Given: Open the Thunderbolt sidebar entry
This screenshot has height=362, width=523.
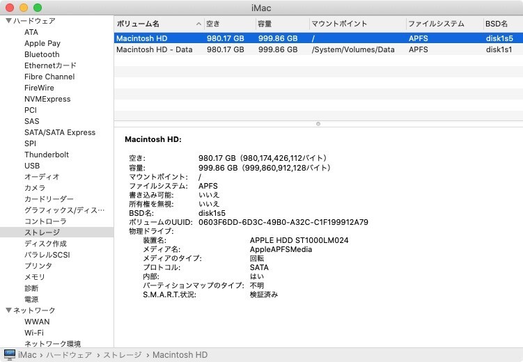Looking at the screenshot, I should coord(47,155).
